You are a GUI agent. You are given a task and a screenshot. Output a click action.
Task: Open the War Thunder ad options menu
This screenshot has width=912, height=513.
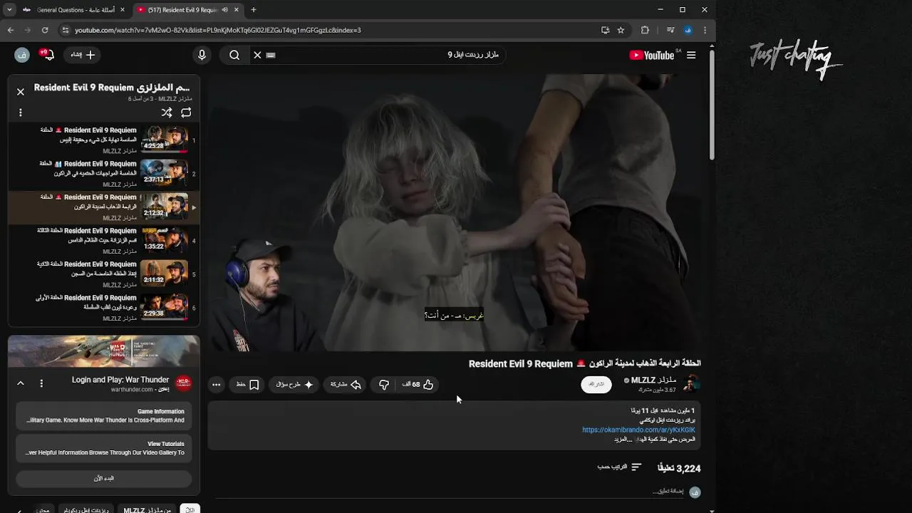point(41,383)
